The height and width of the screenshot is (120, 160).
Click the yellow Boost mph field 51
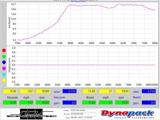(x=106, y=91)
